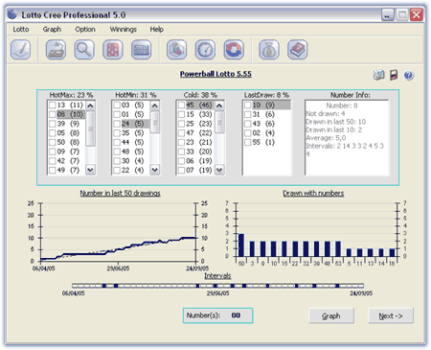
Task: Open the Option menu
Action: (x=85, y=30)
